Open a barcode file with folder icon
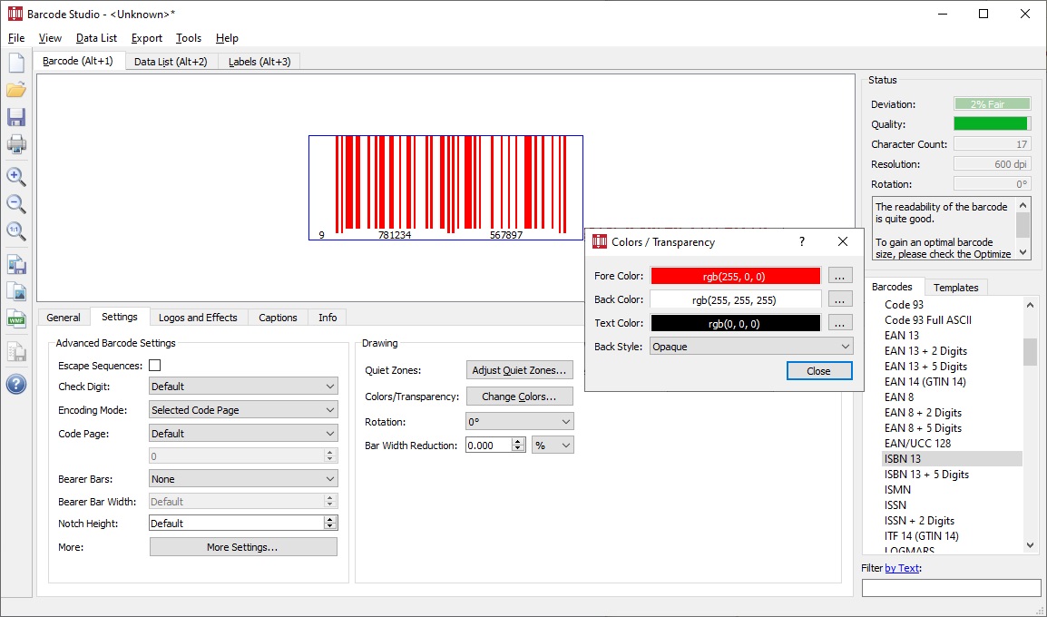 16,90
